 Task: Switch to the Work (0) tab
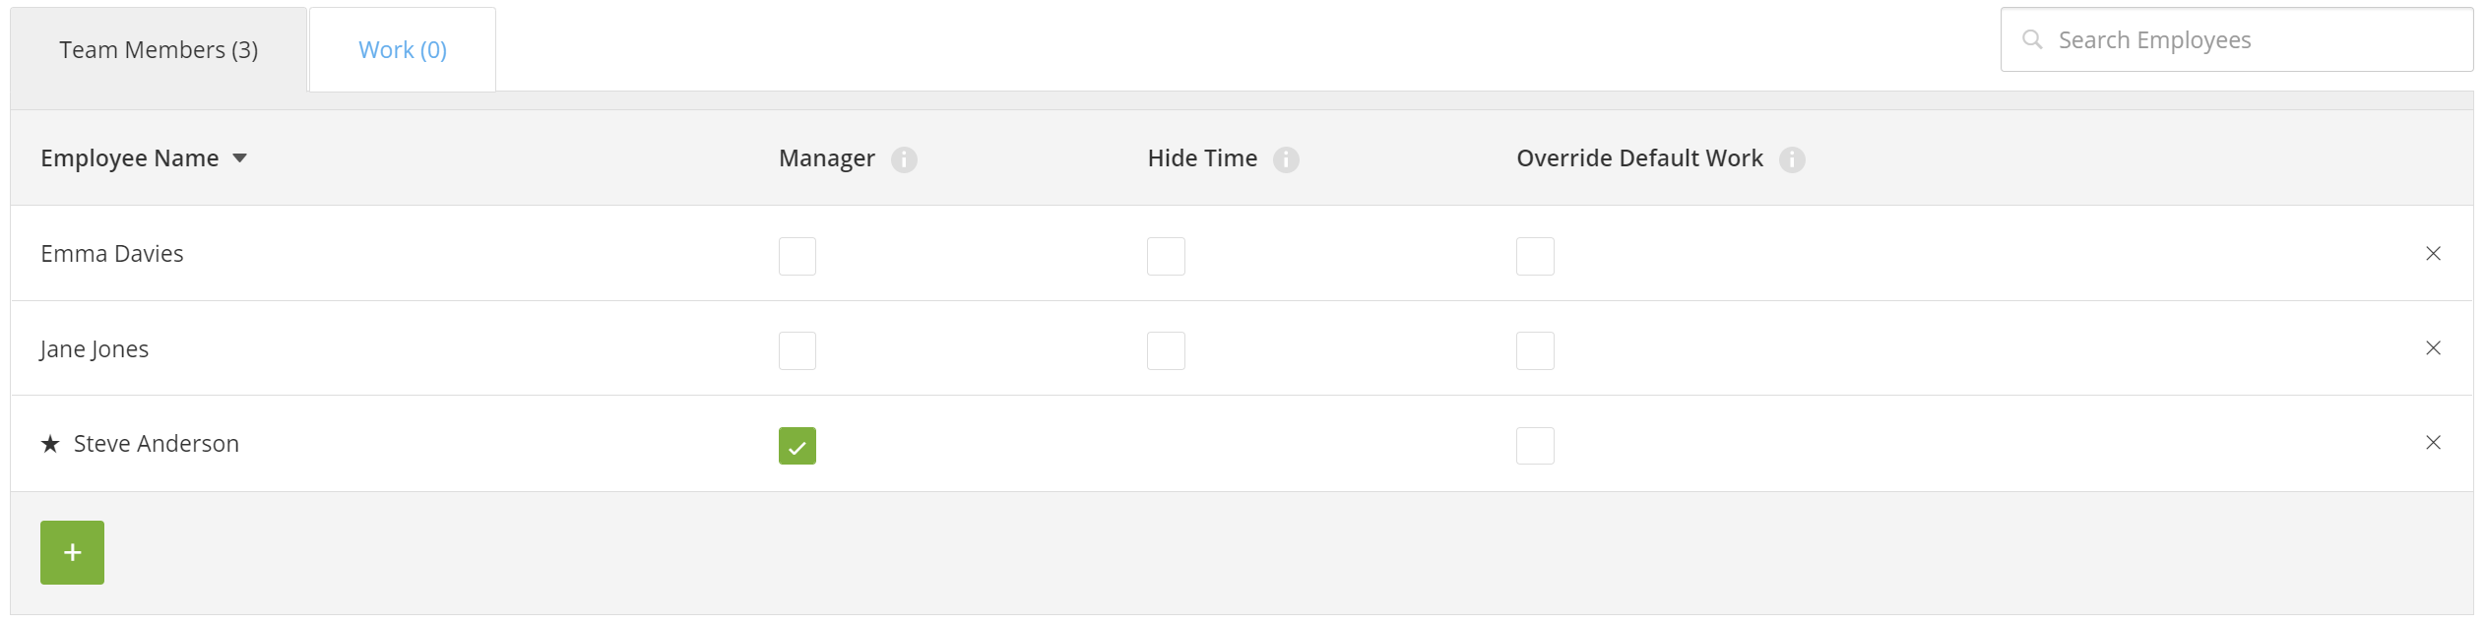pos(403,49)
